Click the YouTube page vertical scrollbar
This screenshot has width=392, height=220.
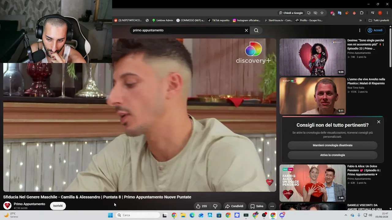[x=390, y=47]
